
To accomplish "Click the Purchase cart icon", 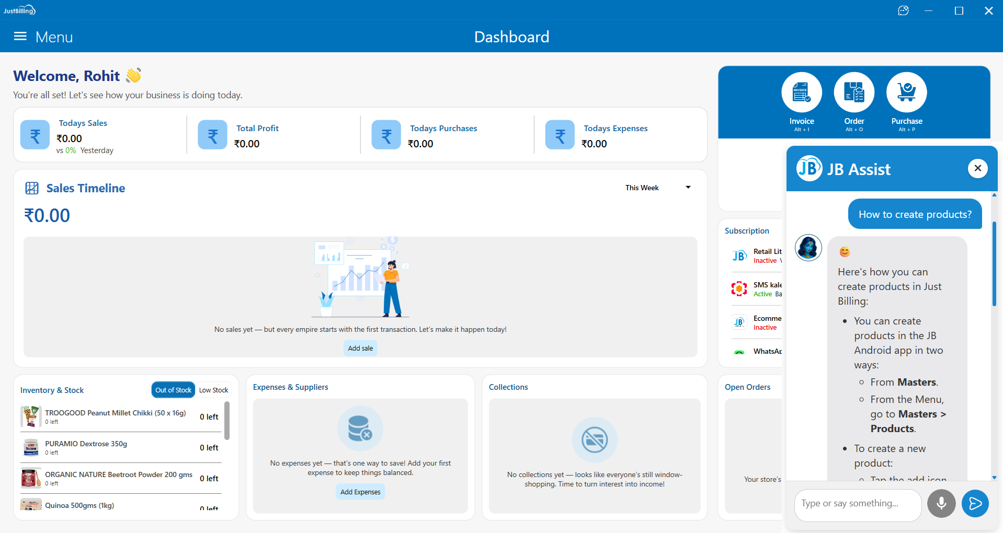I will 906,92.
